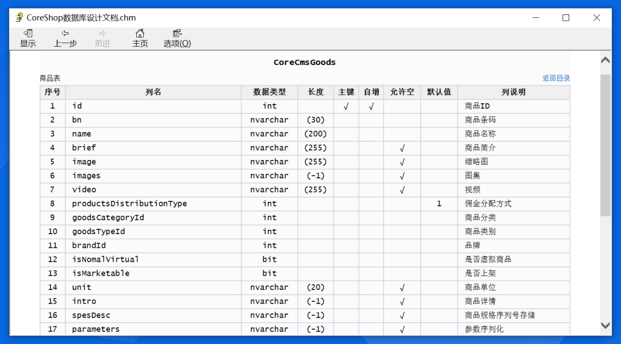This screenshot has height=344, width=621.
Task: Select the 'video' column name cell
Action: (x=154, y=189)
